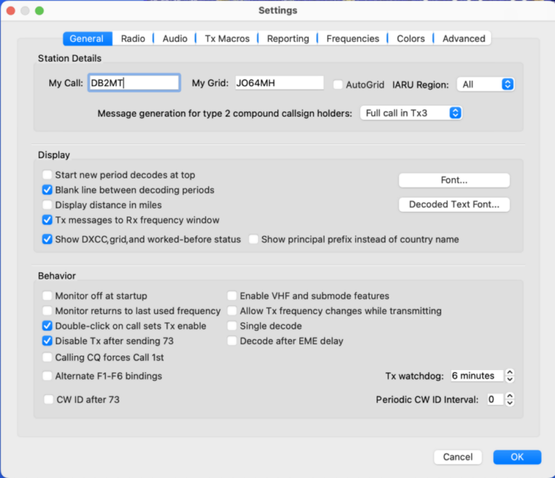Enable Display distance in miles

coord(47,205)
